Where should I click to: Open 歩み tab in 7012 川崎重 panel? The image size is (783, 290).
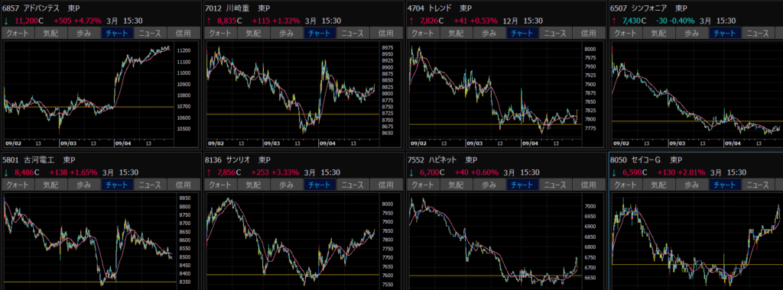point(288,34)
